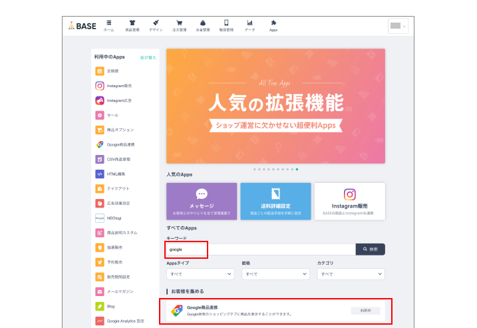Open データ chart menu item

coord(249,26)
